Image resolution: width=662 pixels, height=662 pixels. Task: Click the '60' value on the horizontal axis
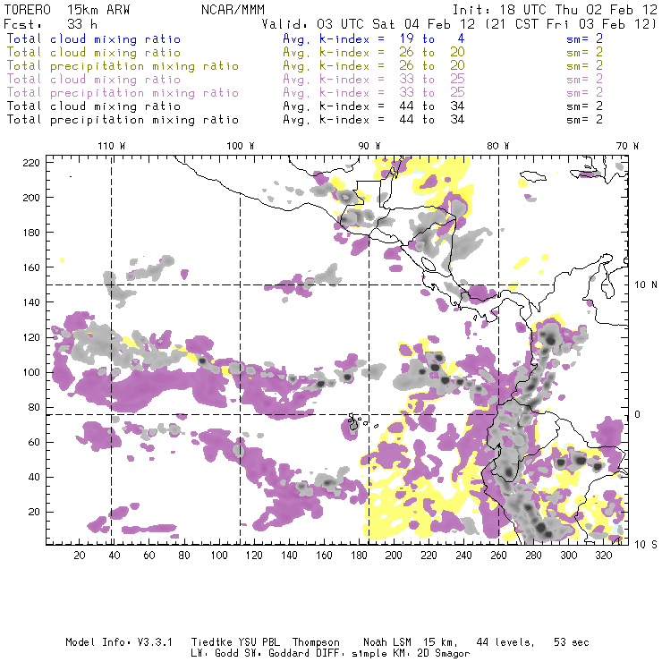coord(149,556)
